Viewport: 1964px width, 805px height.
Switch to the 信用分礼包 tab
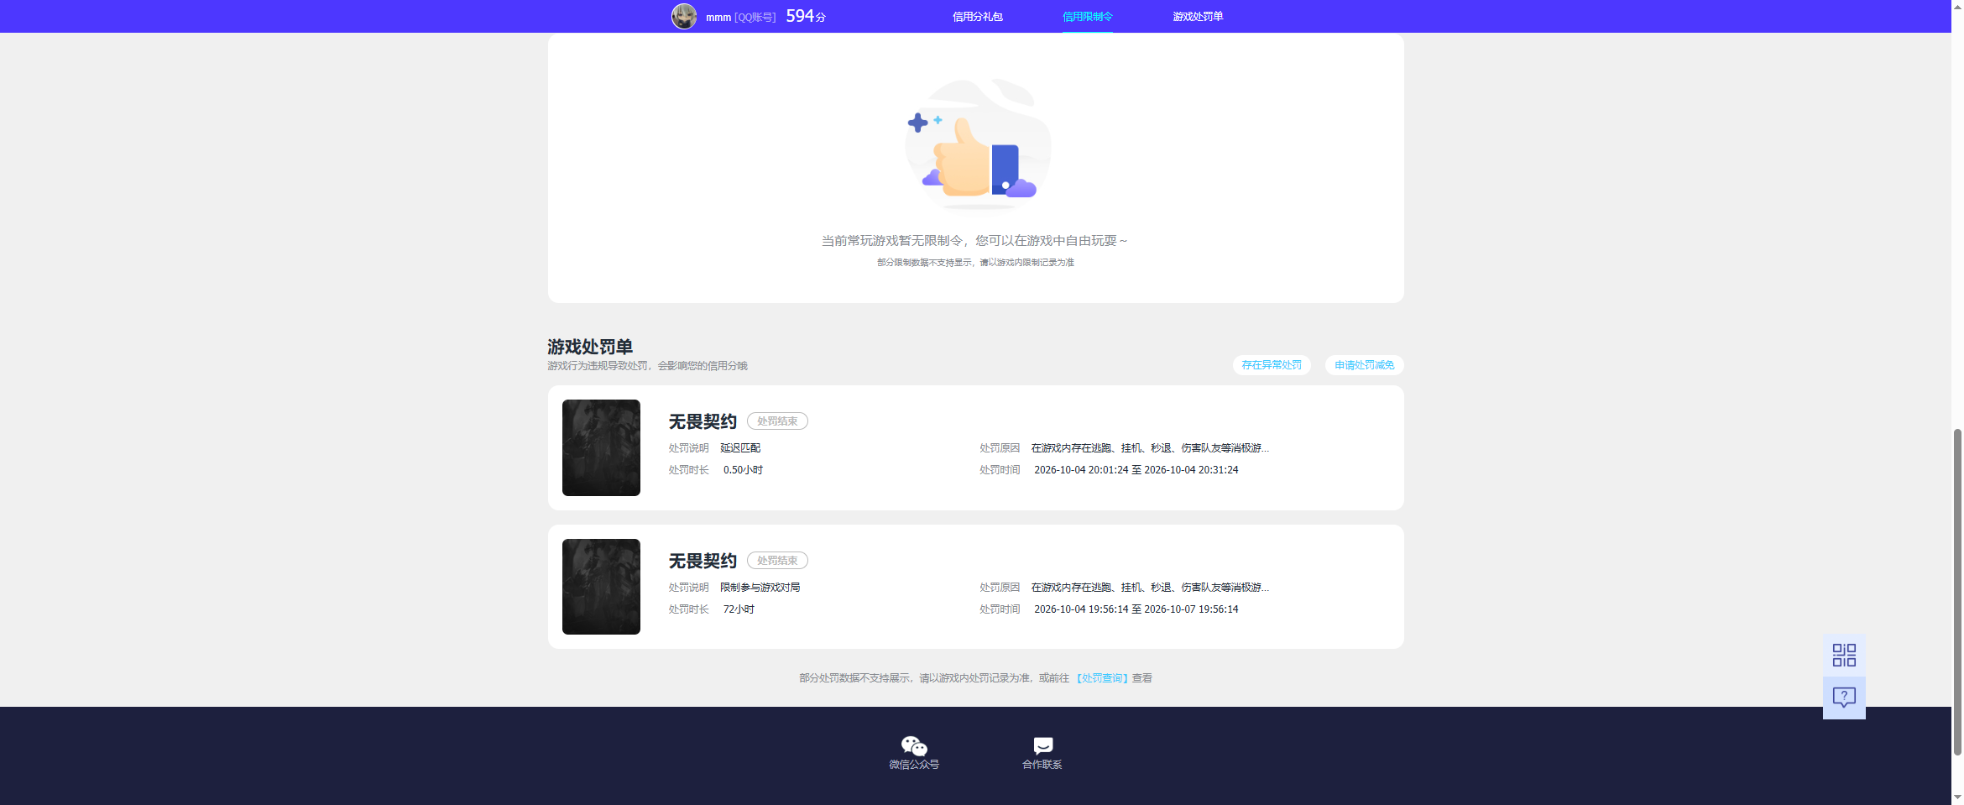click(x=978, y=17)
